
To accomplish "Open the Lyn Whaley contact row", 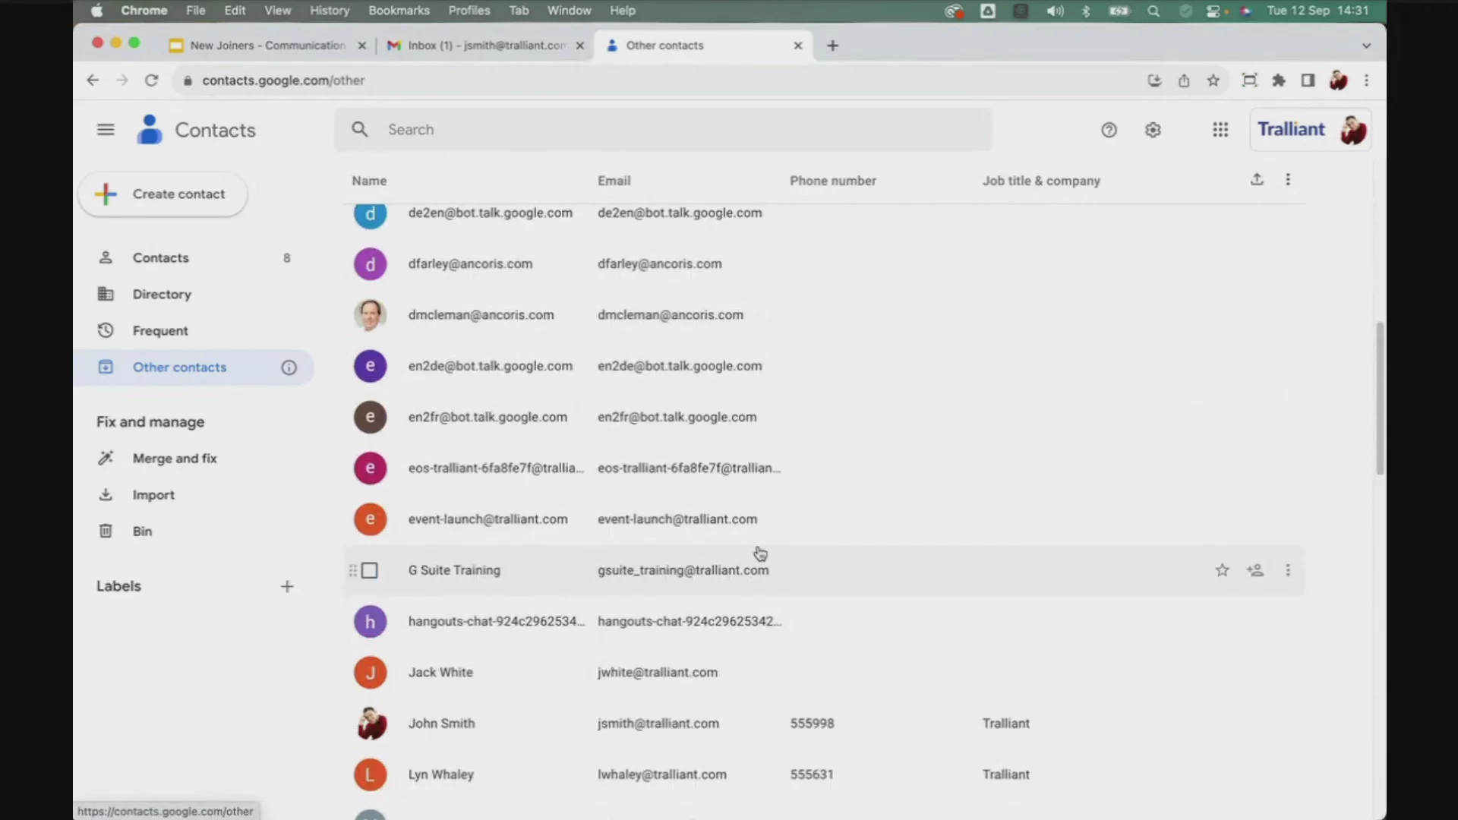I will click(x=824, y=774).
